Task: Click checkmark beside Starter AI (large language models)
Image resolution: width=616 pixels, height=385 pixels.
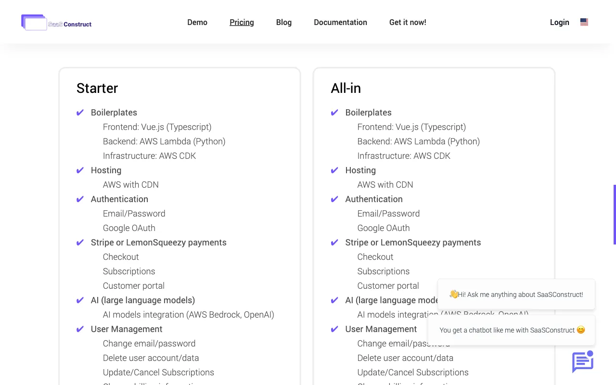Action: (x=80, y=300)
